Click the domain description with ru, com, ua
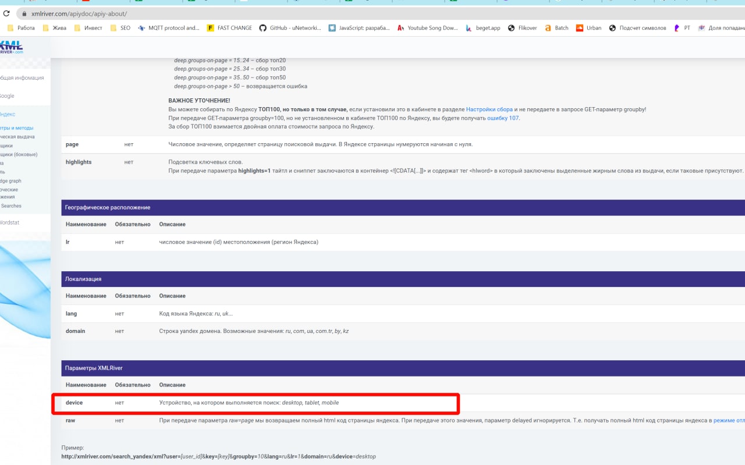Image resolution: width=745 pixels, height=465 pixels. click(254, 331)
